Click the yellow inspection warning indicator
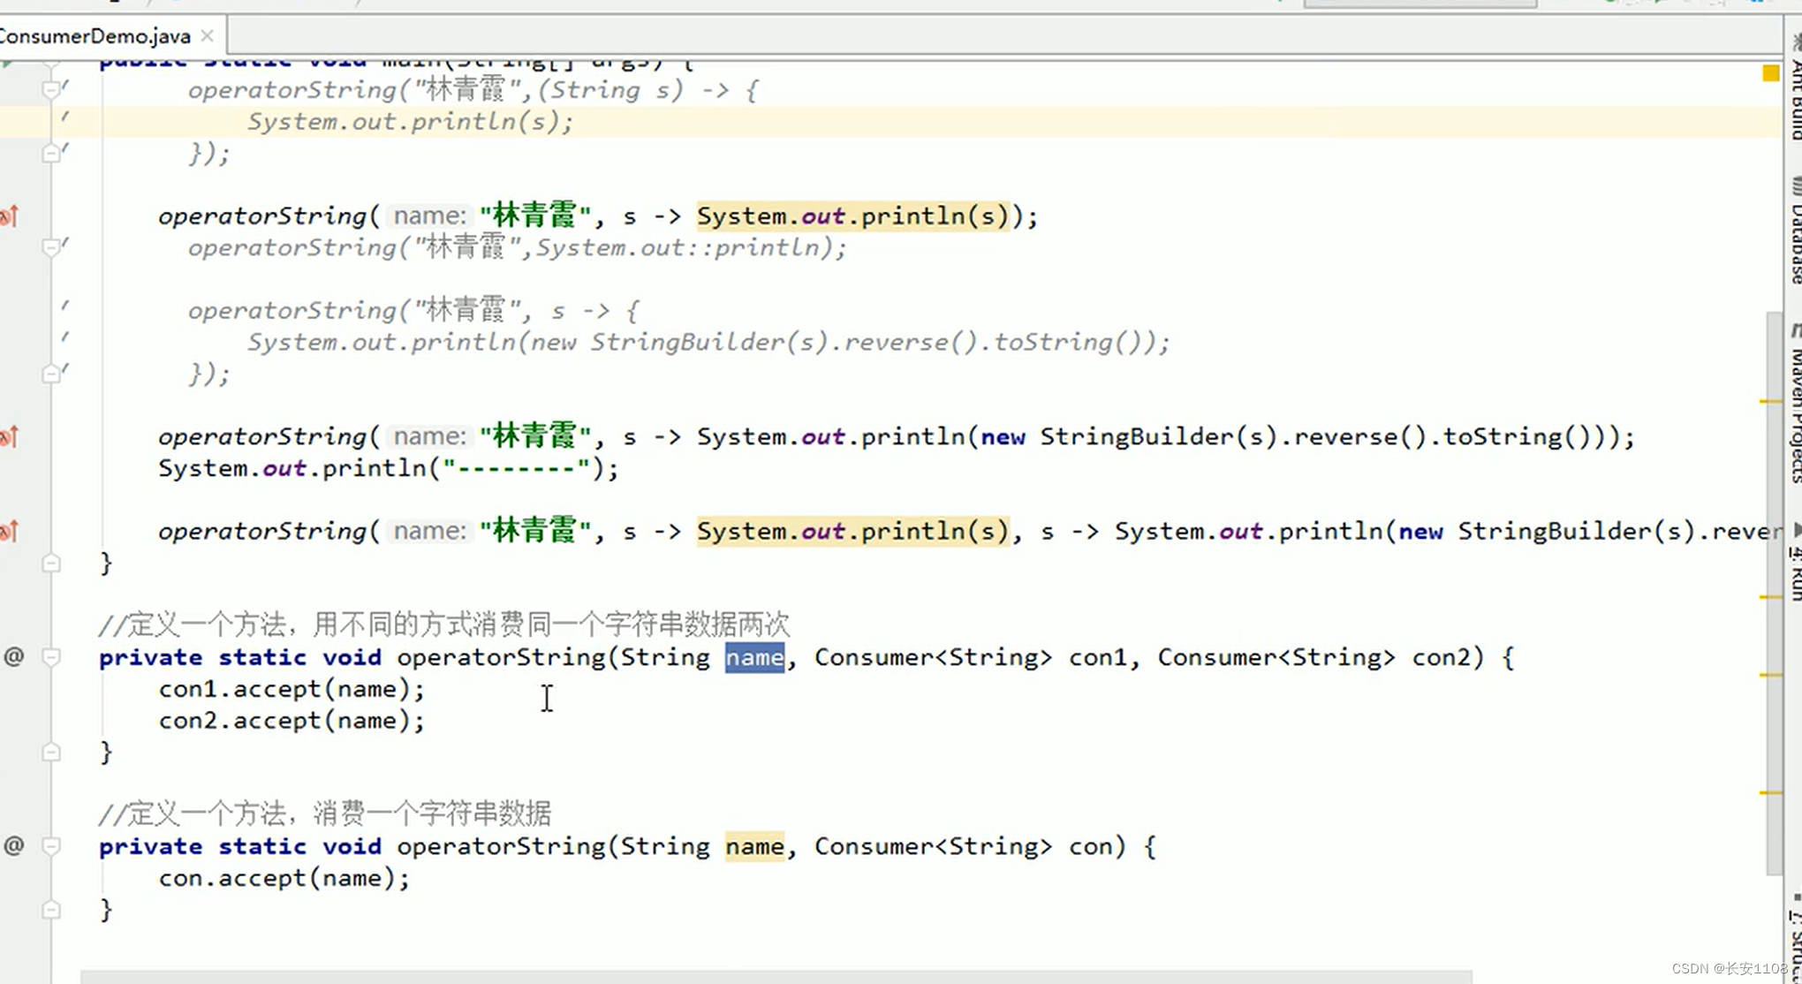The height and width of the screenshot is (984, 1802). (1770, 73)
